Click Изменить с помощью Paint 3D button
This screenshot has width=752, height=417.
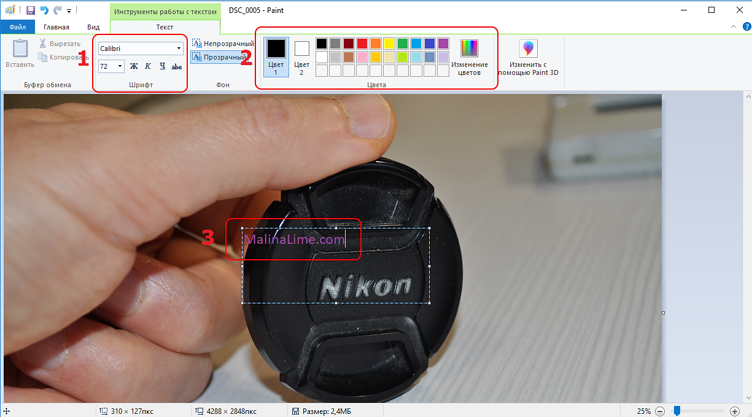pos(527,58)
